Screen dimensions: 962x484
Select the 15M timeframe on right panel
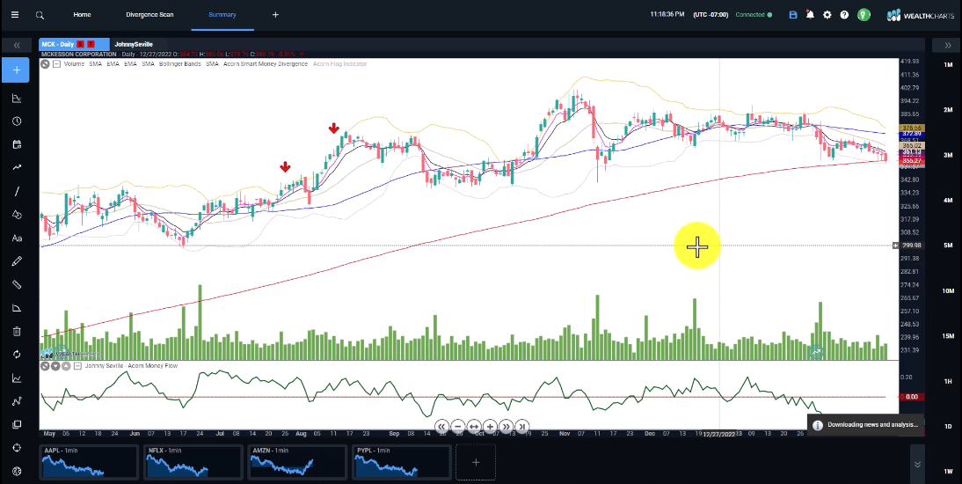click(x=948, y=336)
